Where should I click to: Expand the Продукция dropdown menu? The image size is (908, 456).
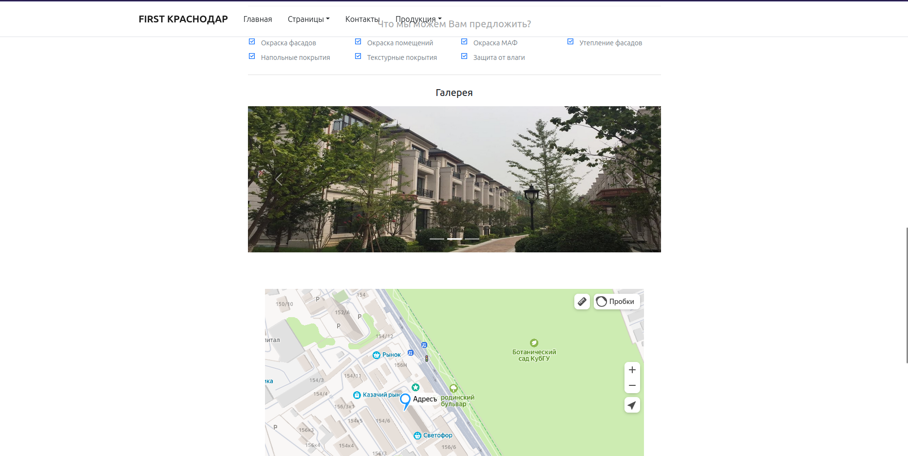click(418, 19)
